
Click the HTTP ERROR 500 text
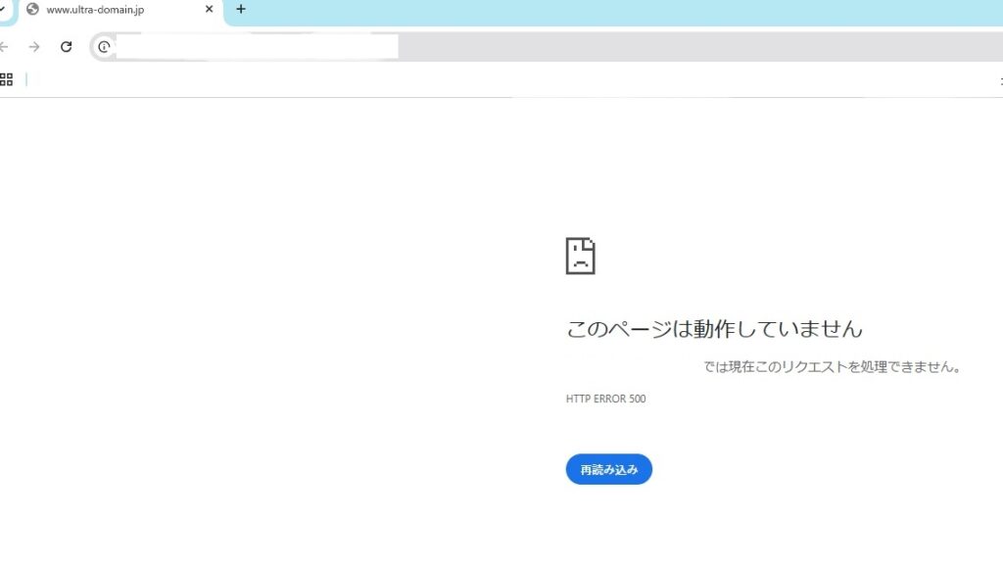point(605,399)
